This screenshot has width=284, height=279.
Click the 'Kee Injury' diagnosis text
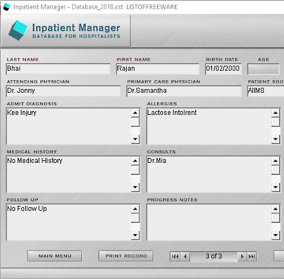pyautogui.click(x=21, y=113)
